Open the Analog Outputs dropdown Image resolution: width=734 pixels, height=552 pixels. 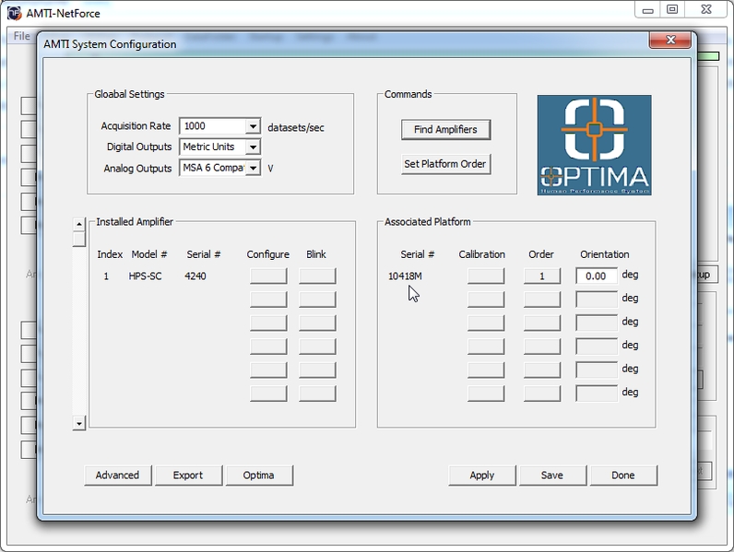pos(253,168)
